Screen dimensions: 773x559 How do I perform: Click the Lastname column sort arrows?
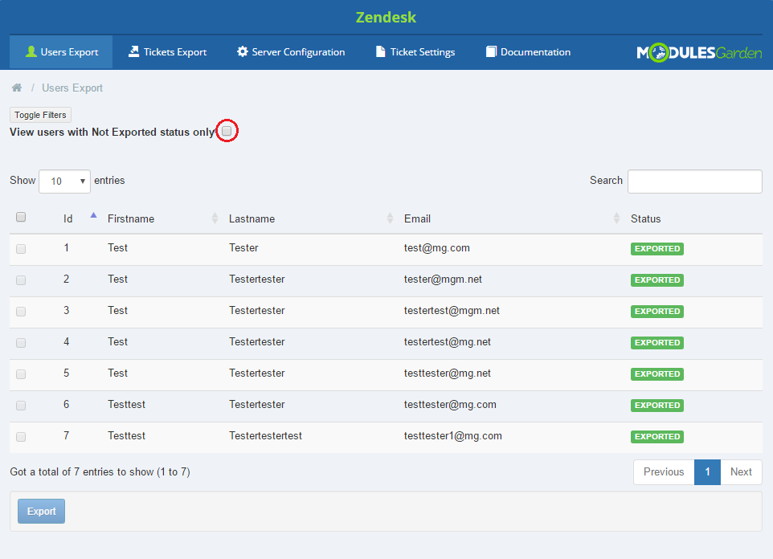[x=390, y=218]
